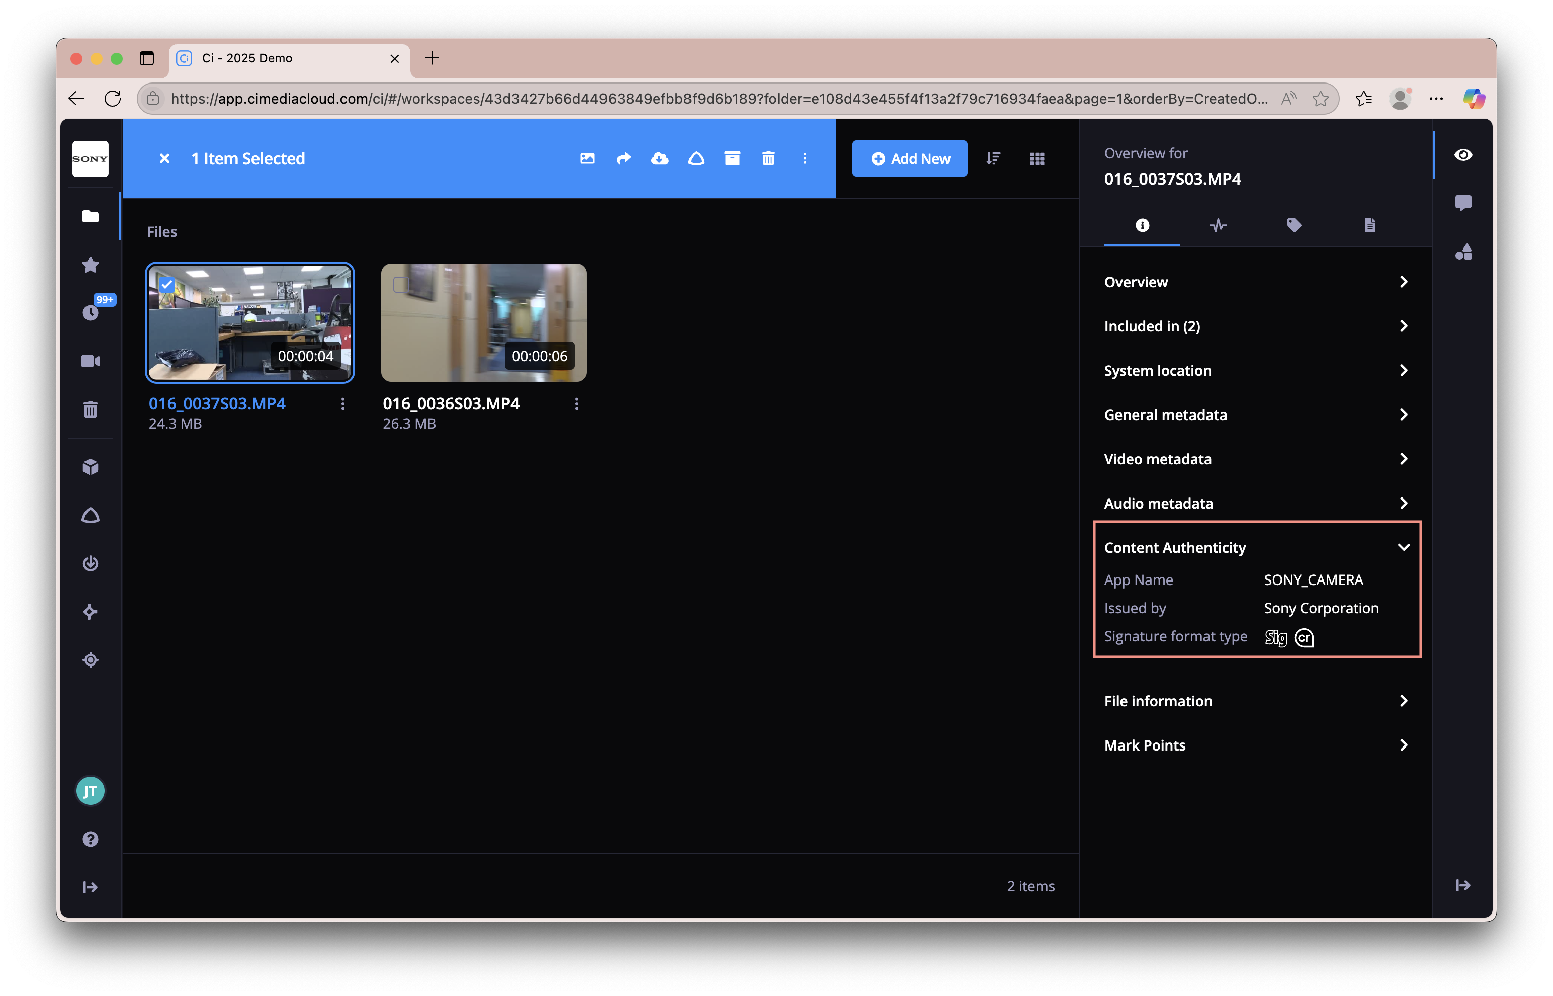This screenshot has width=1553, height=996.
Task: Open the comments panel icon
Action: click(1463, 203)
